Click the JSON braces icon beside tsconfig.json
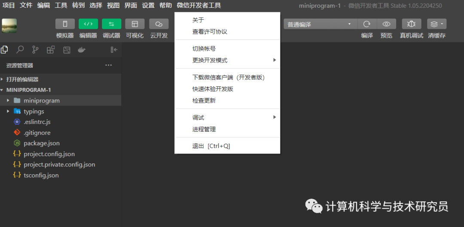This screenshot has width=464, height=227. [17, 175]
